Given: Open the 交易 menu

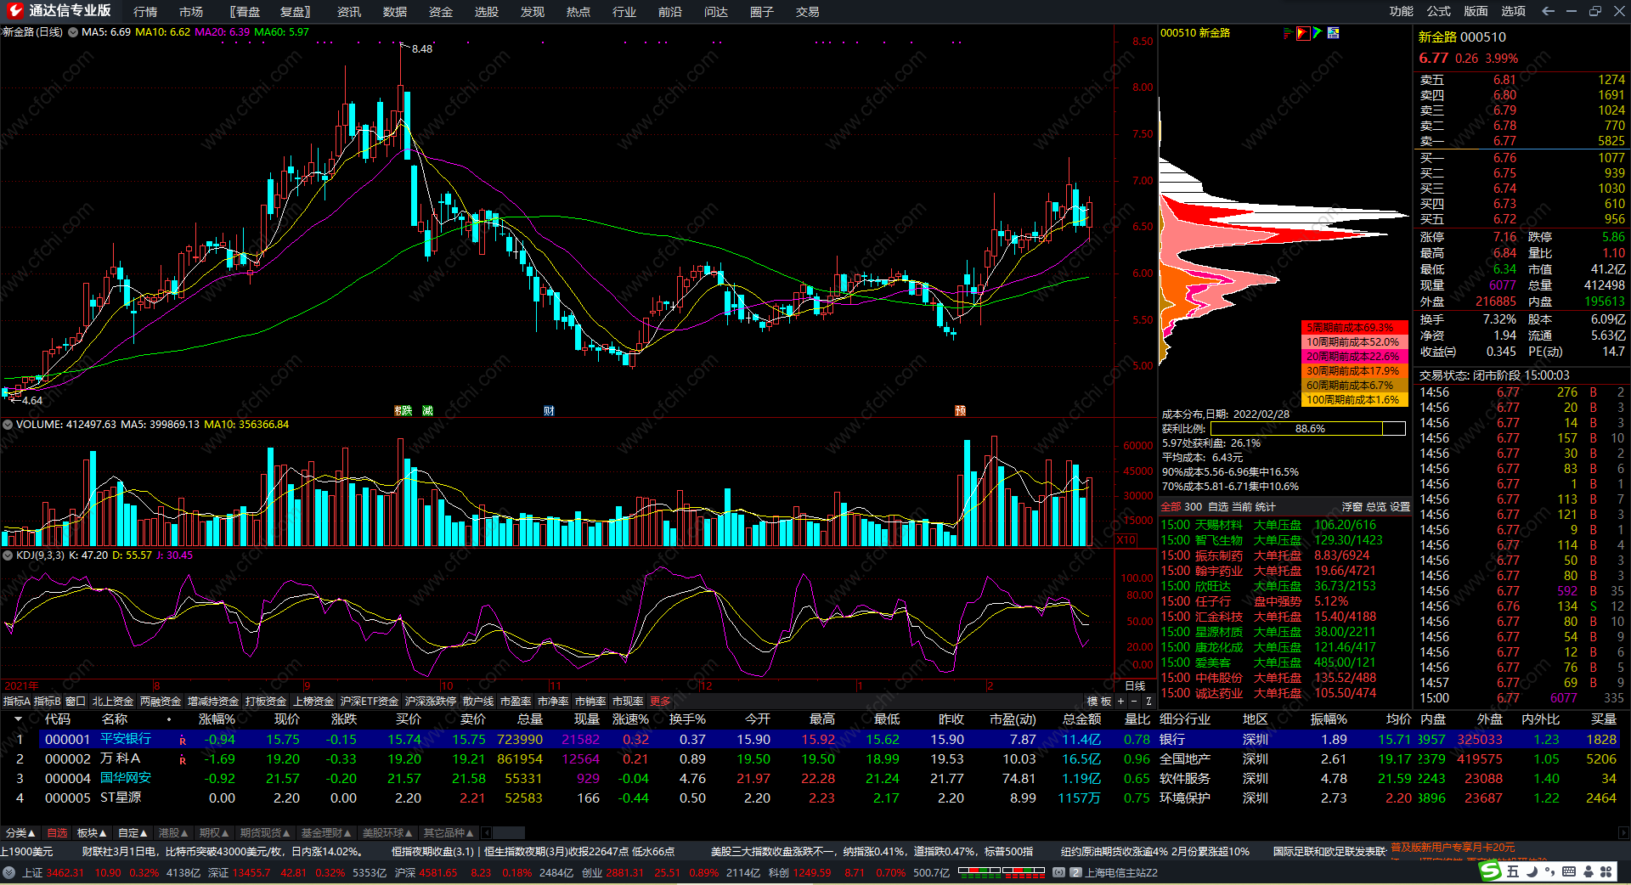Looking at the screenshot, I should [808, 12].
